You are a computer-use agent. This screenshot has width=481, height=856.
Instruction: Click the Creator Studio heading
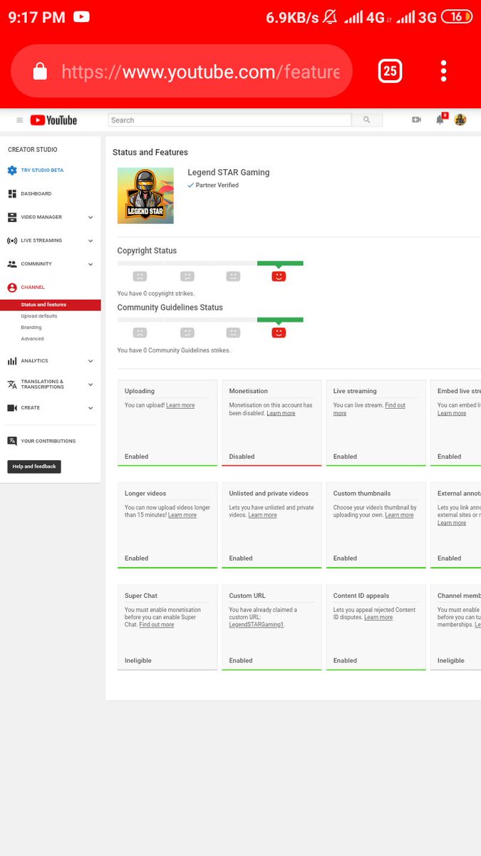tap(33, 150)
